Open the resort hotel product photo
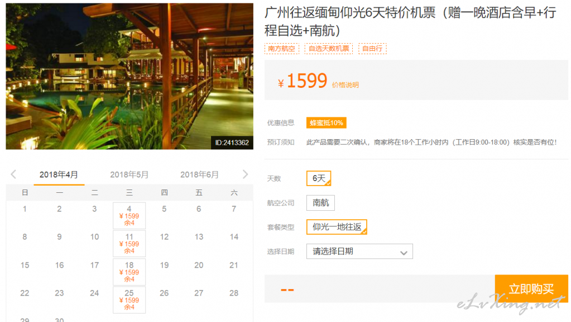Image resolution: width=571 pixels, height=322 pixels. pos(129,76)
